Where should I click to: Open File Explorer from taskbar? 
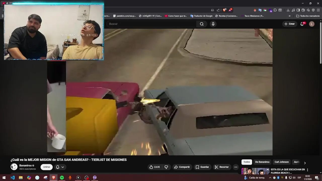click(x=21, y=178)
